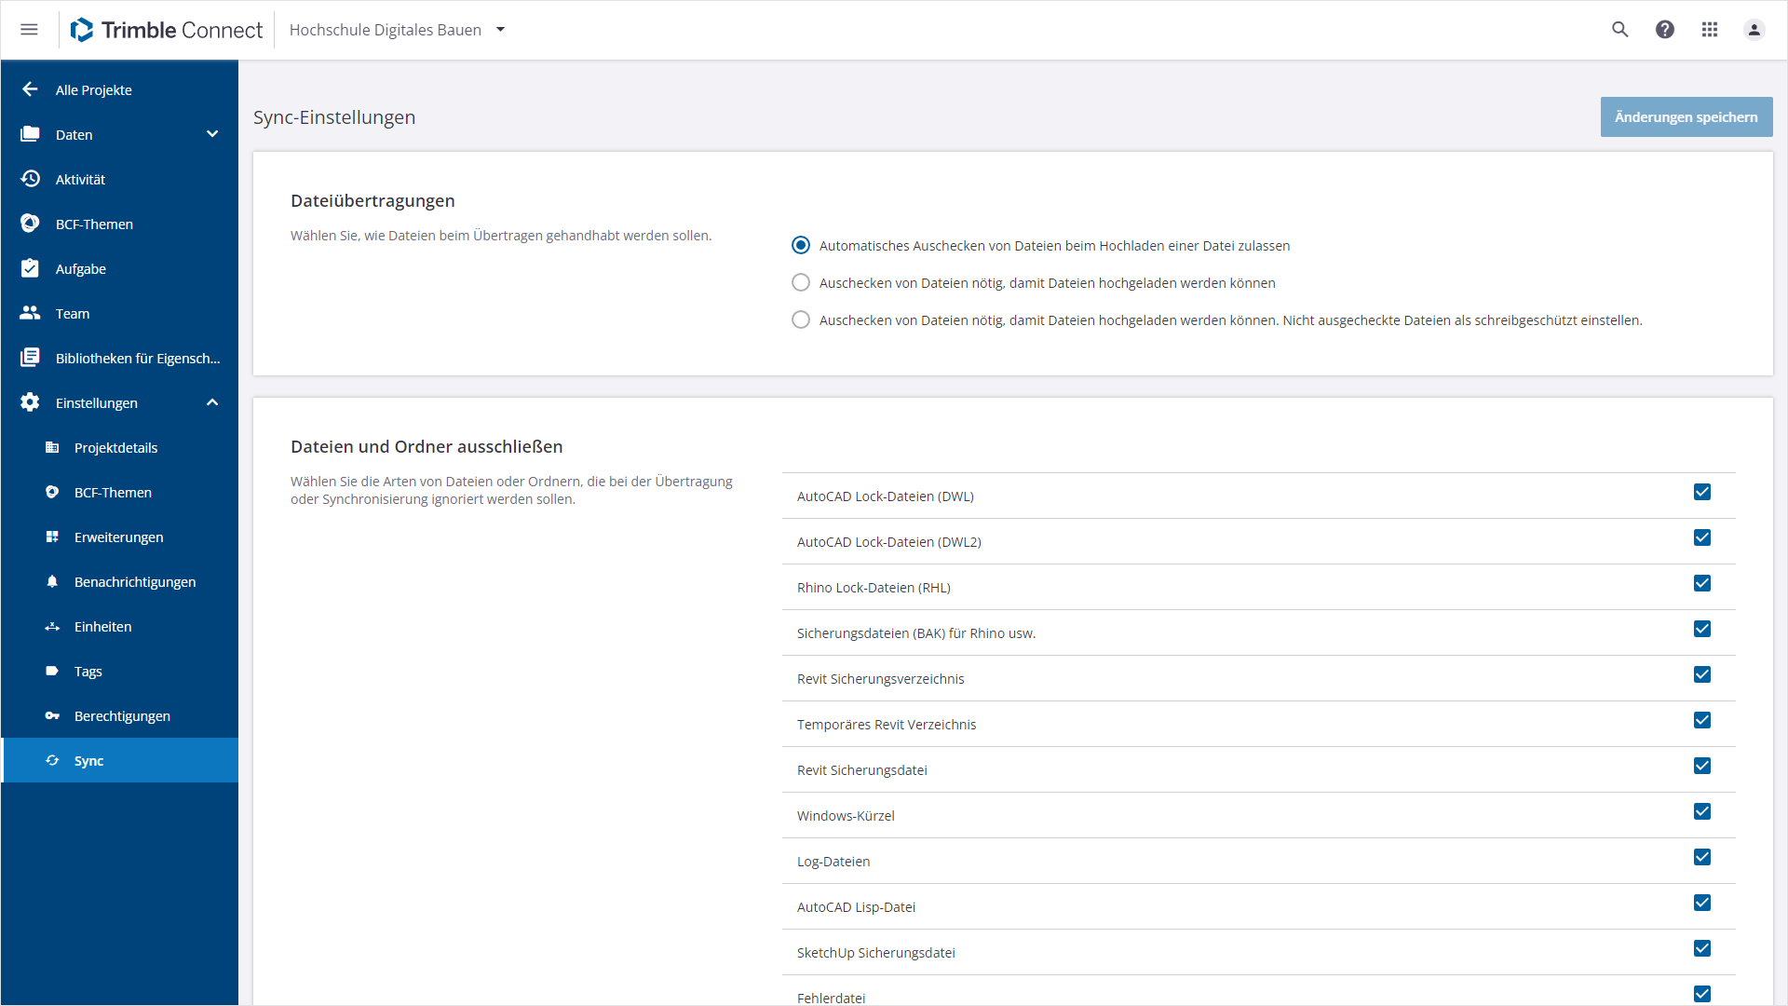This screenshot has width=1788, height=1006.
Task: Open the help question mark icon
Action: click(x=1665, y=30)
